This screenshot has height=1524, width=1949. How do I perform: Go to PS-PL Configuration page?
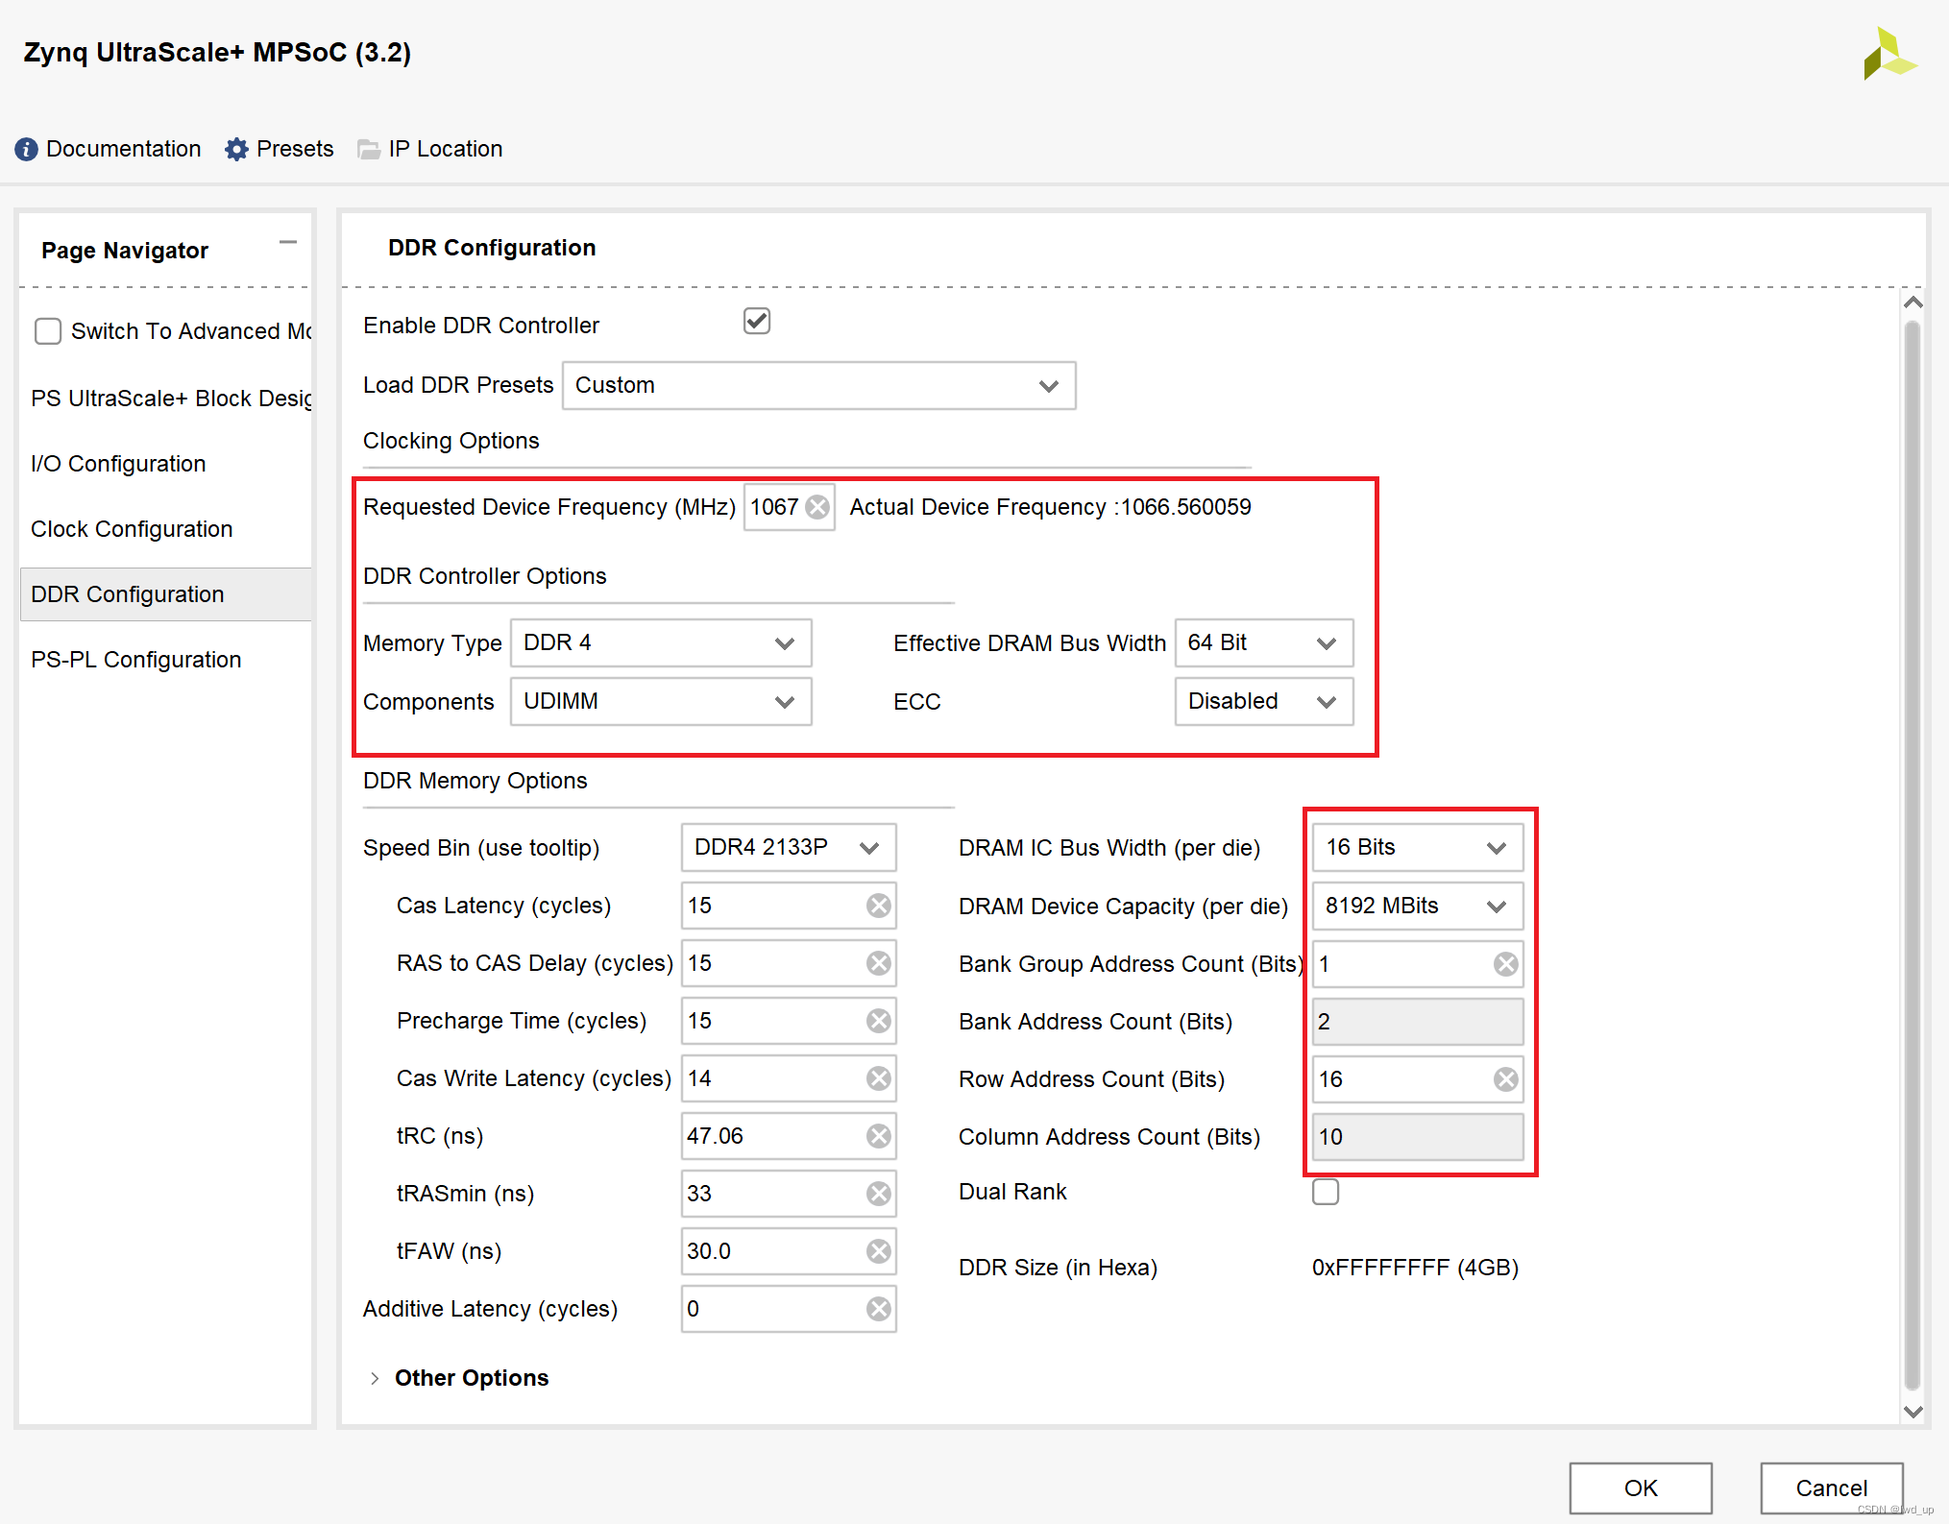tap(136, 660)
